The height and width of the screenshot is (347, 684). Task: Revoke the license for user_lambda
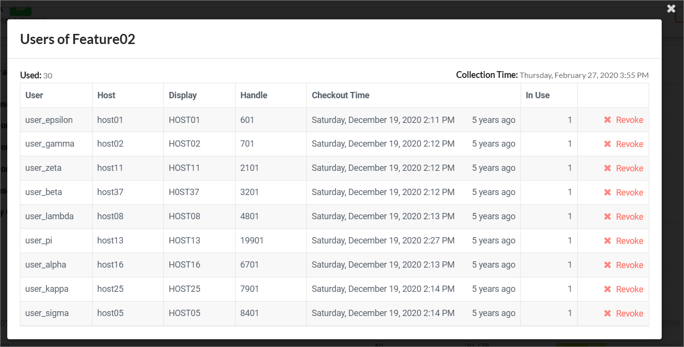[x=623, y=217]
